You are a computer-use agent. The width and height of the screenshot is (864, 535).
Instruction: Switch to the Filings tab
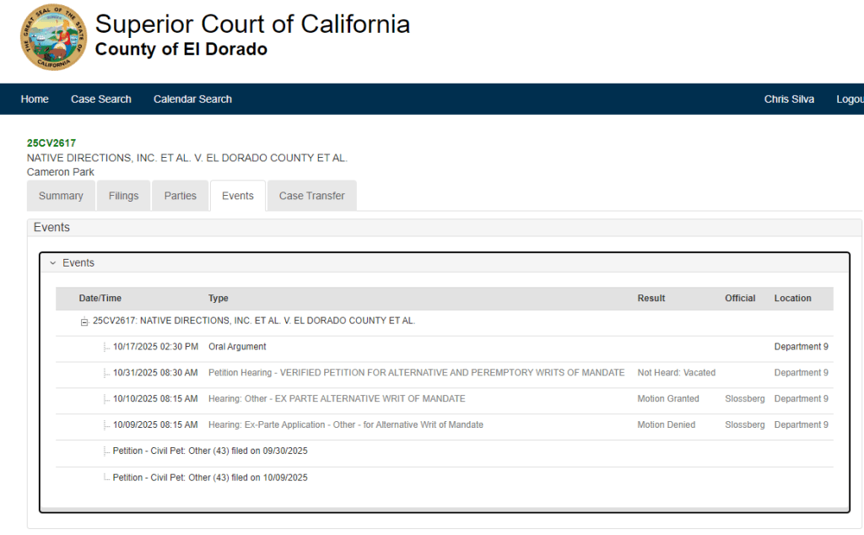pyautogui.click(x=123, y=196)
